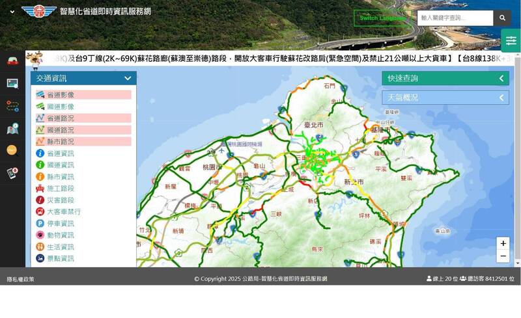Toggle the 國道路況 layer
This screenshot has height=318, width=521.
point(60,130)
